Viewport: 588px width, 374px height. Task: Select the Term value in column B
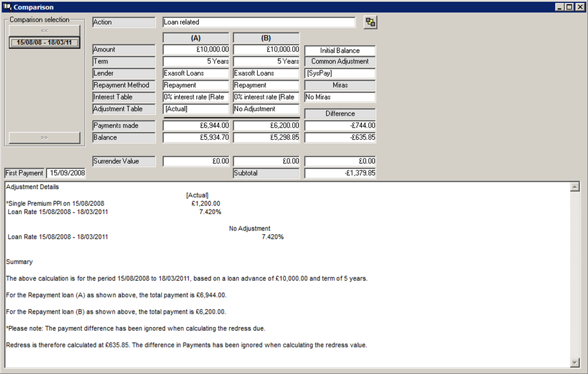pos(266,62)
